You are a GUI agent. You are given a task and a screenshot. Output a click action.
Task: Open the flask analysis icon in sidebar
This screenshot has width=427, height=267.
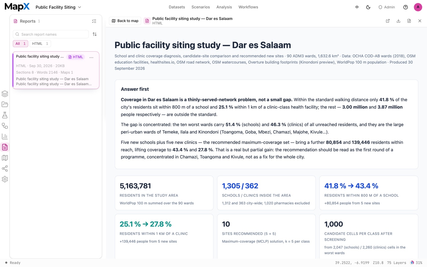coord(5,115)
